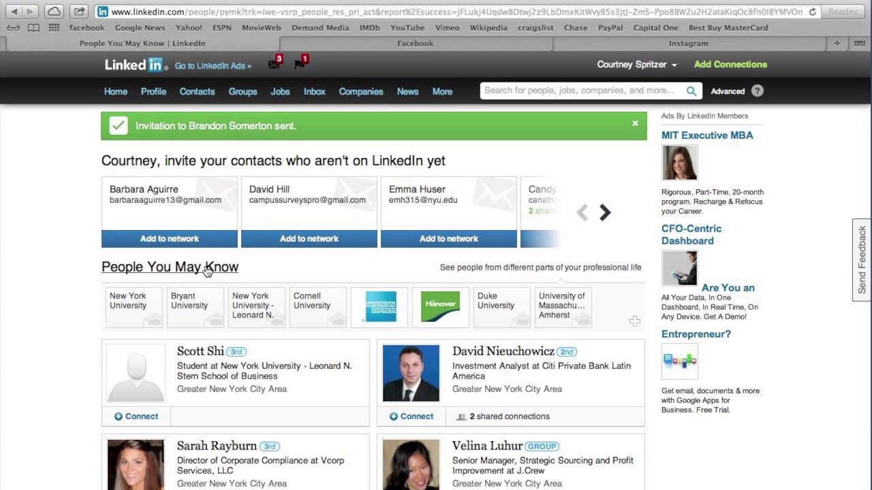Click the MIT Executive MBA ad photo
872x490 pixels.
(x=679, y=163)
